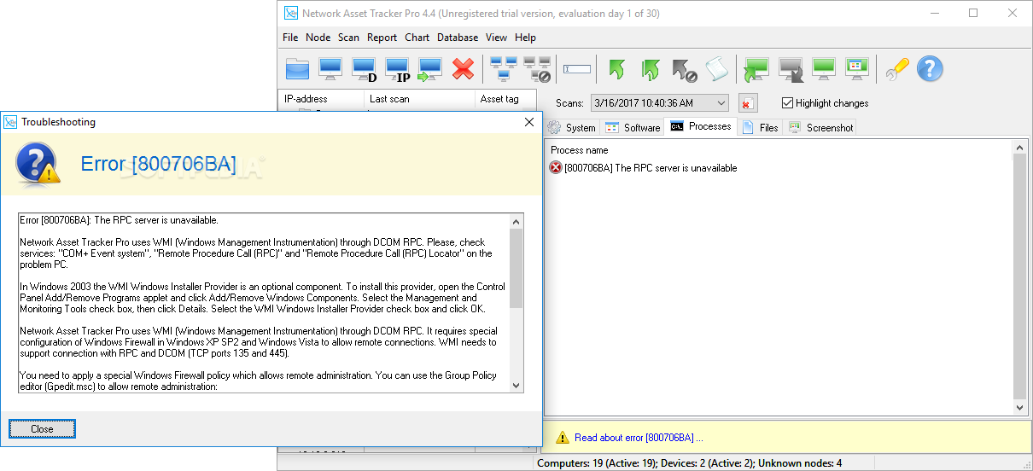This screenshot has height=471, width=1033.
Task: Click the green screen with arrow icon
Action: 756,69
